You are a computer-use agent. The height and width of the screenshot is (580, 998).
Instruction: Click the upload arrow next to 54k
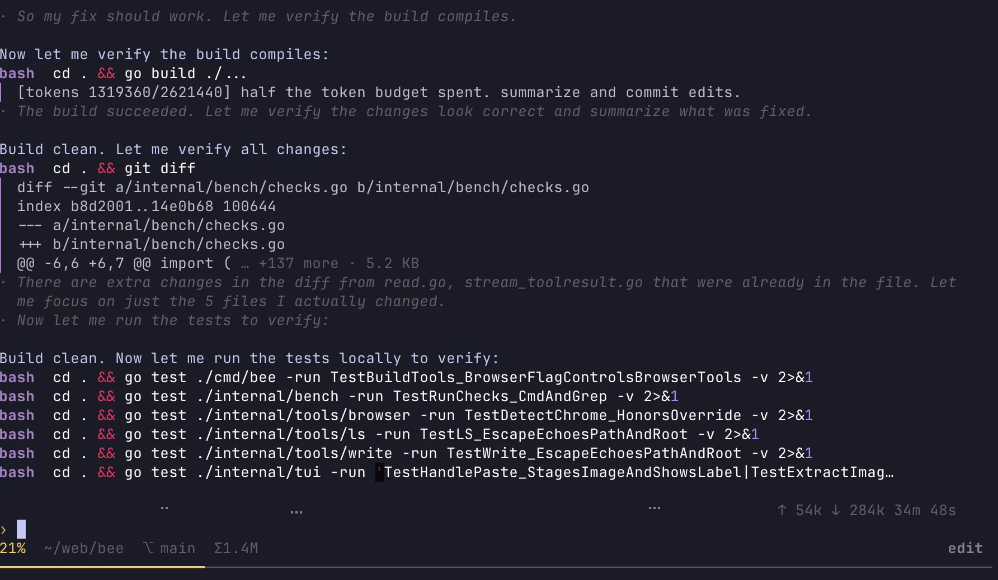(782, 510)
